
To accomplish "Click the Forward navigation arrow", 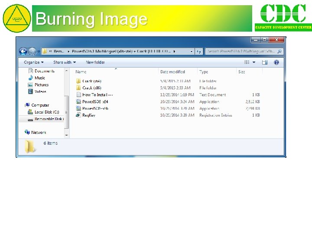I will 32,52.
